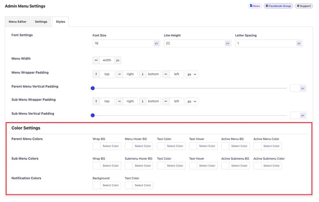Select color for Parent Menu Text Hover
319x202 pixels.
[x=203, y=146]
